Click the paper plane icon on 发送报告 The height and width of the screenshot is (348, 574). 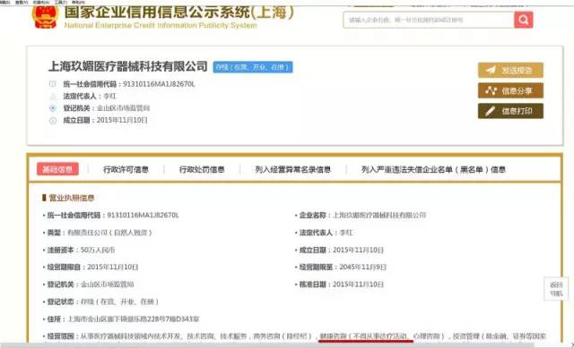pyautogui.click(x=491, y=70)
